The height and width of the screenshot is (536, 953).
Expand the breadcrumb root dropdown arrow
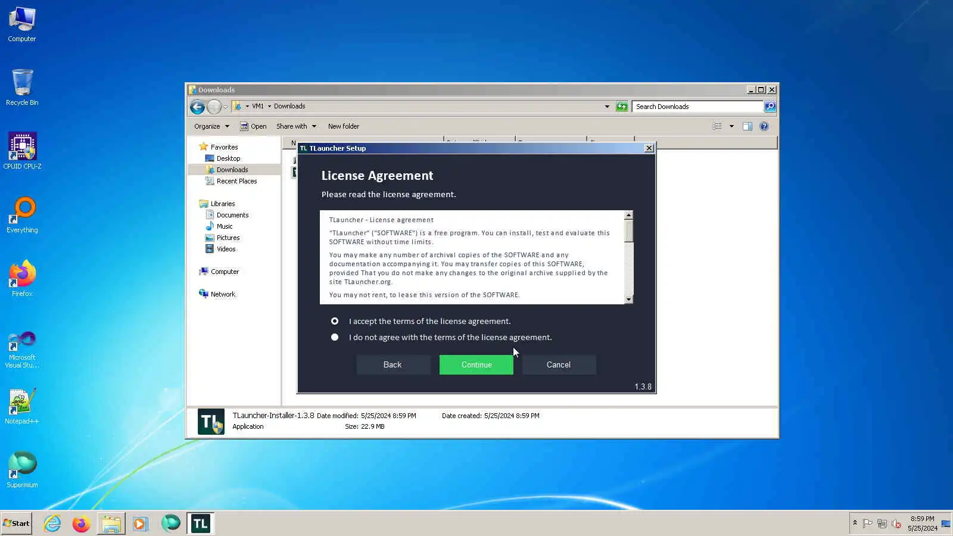(x=247, y=107)
